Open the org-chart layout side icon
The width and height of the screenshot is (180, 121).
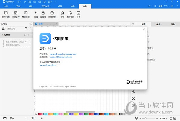tap(133, 92)
